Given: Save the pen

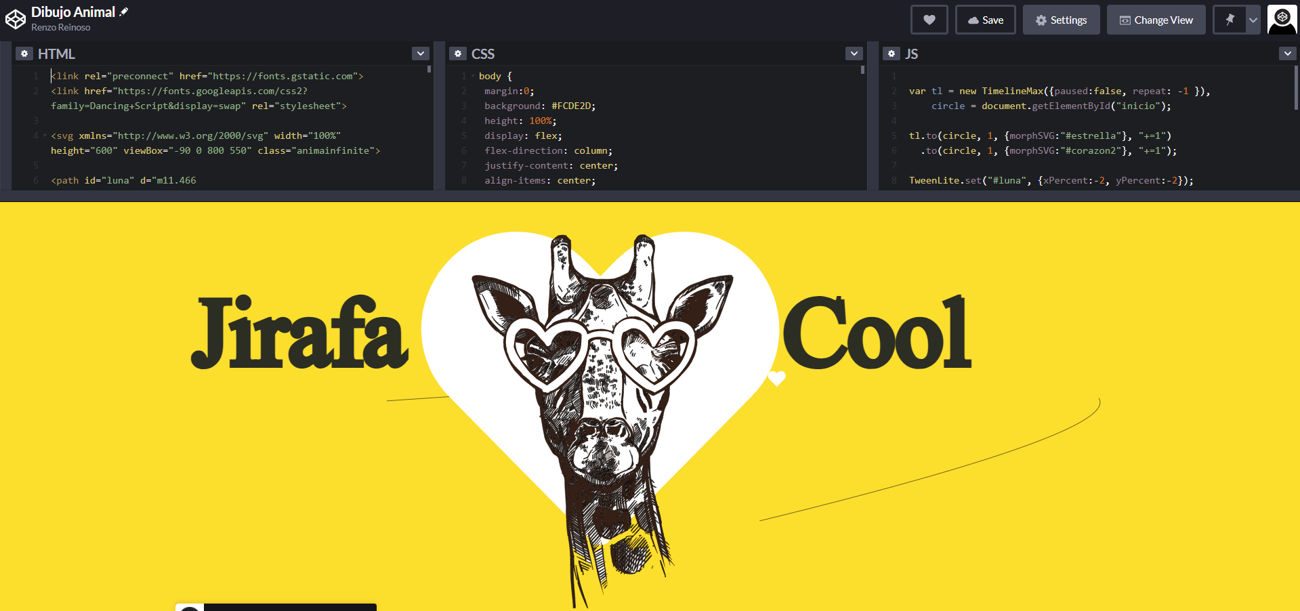Looking at the screenshot, I should point(986,20).
